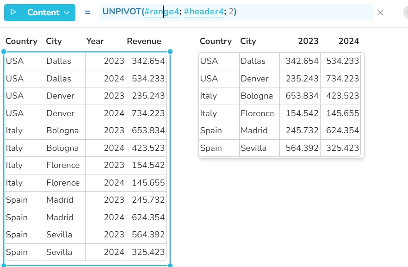Select the Year column header
Image resolution: width=408 pixels, height=267 pixels.
pyautogui.click(x=95, y=41)
